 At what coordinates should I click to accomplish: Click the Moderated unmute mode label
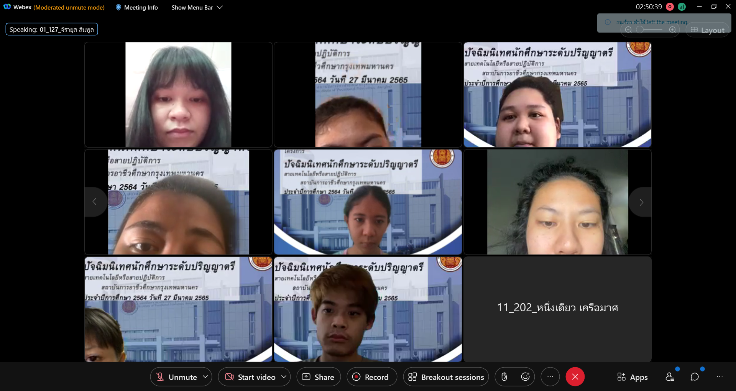(69, 7)
